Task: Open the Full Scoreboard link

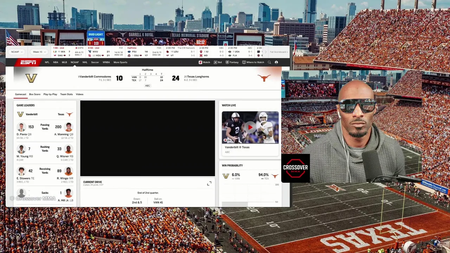Action: (x=279, y=52)
